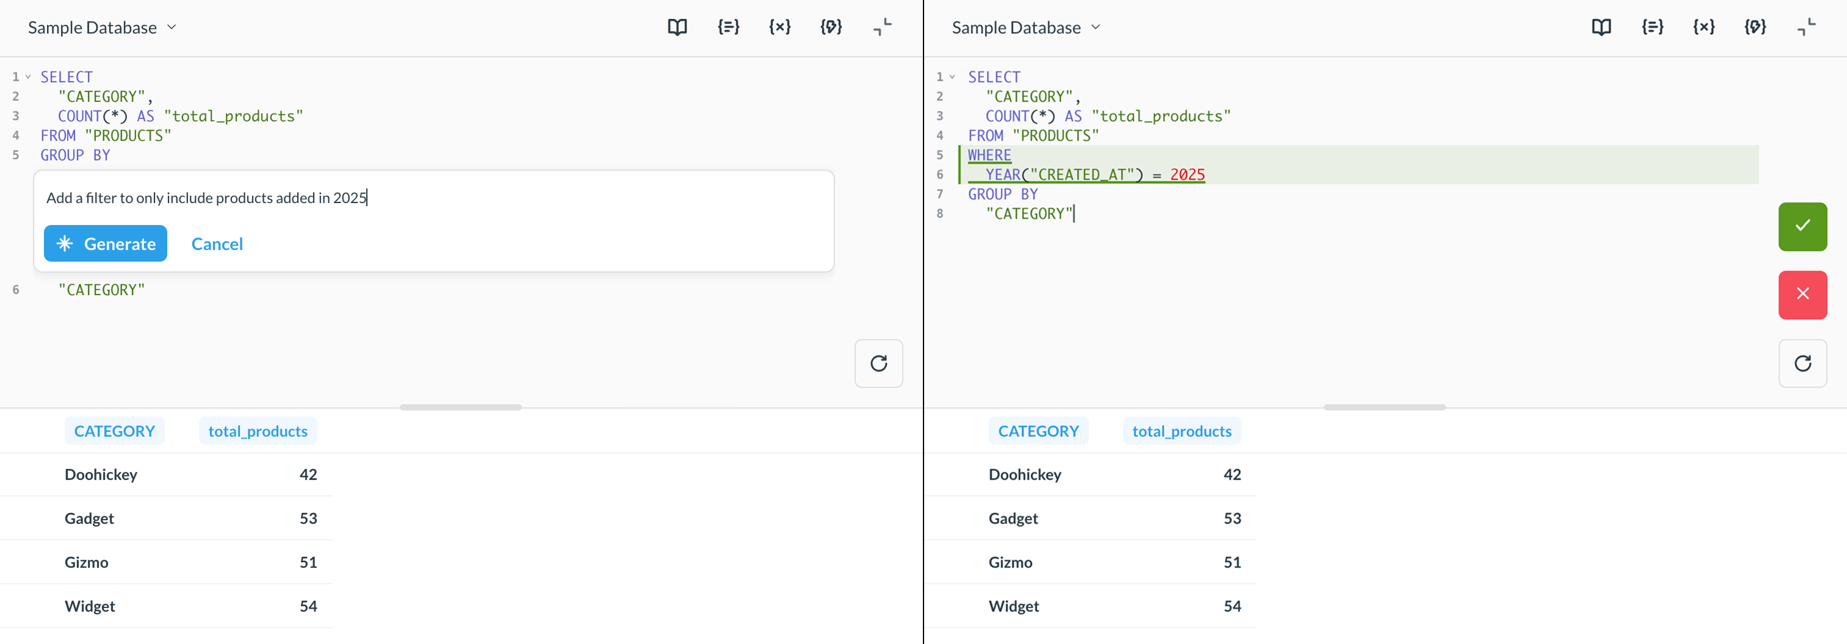
Task: Open the SQL snippets sidebar
Action: 728,27
